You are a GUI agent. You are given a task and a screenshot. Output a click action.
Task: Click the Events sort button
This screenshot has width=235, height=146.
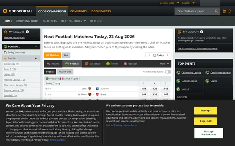[50, 72]
